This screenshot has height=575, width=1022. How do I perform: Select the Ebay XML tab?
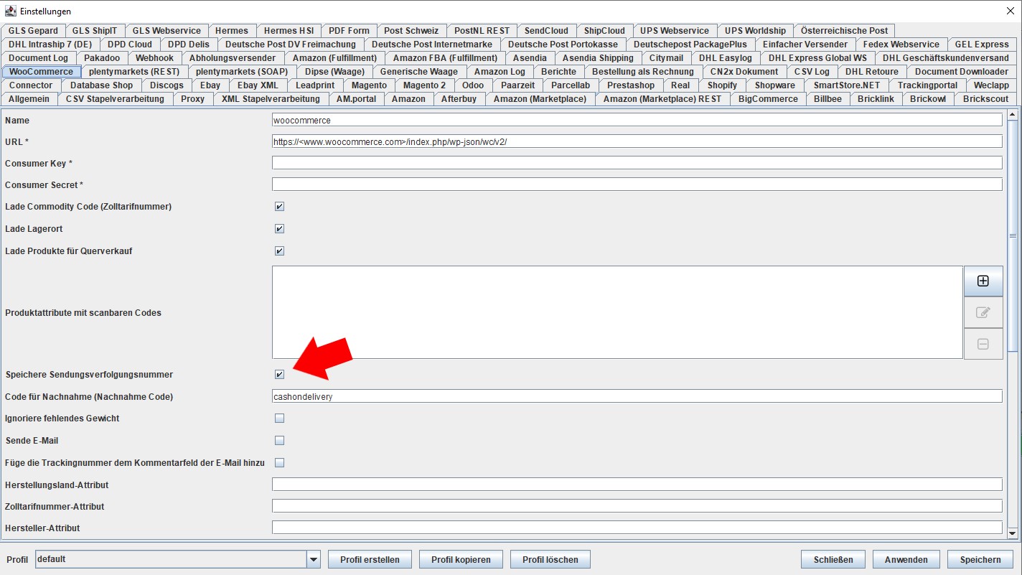tap(258, 85)
